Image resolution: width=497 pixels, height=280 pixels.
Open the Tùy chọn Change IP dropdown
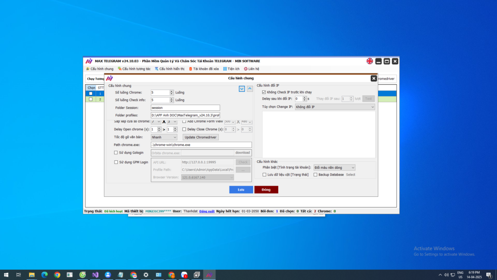pos(334,107)
